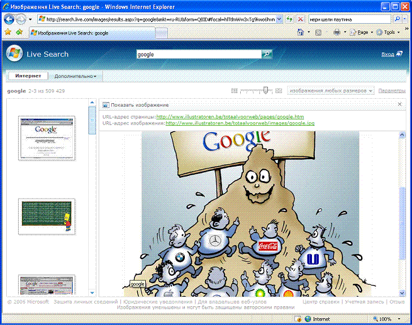Open the Параметры link
Image resolution: width=412 pixels, height=325 pixels.
click(x=392, y=91)
